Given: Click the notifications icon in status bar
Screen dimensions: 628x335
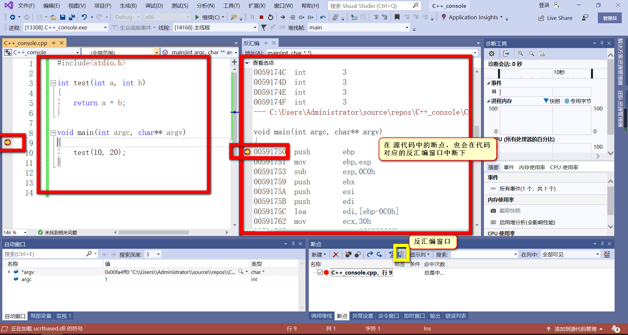Looking at the screenshot, I should tap(616, 329).
